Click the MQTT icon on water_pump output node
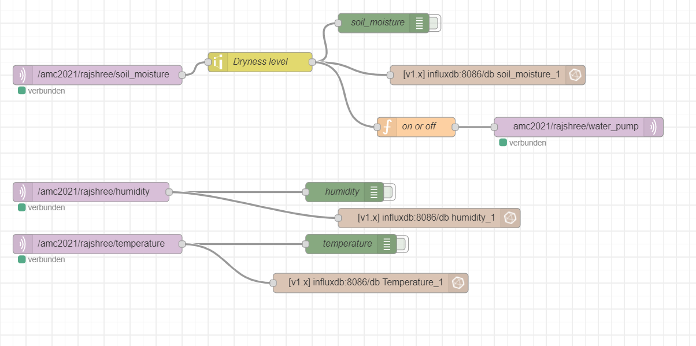The width and height of the screenshot is (696, 346). point(653,127)
